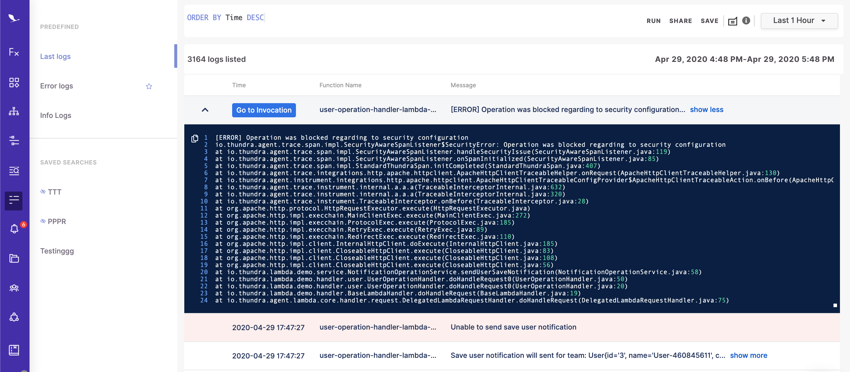This screenshot has width=850, height=372.
Task: Click stack trace line 24 DelegatedLambdaRequestHandler
Action: point(472,301)
